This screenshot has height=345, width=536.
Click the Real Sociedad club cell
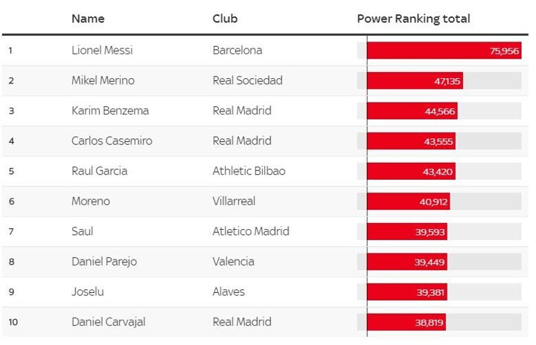[247, 80]
